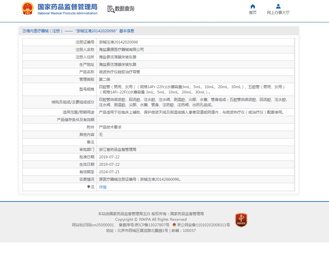
Task: Click the 批准日期 value 2019-07-22
Action: (109, 157)
